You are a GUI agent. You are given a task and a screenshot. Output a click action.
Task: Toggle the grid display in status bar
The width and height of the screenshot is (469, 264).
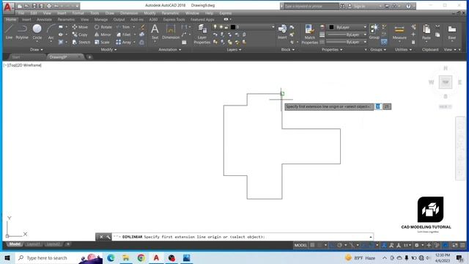[x=312, y=245]
